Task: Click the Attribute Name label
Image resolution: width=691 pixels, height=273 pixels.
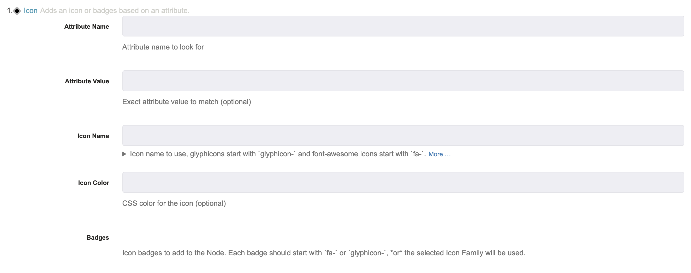Action: point(87,27)
